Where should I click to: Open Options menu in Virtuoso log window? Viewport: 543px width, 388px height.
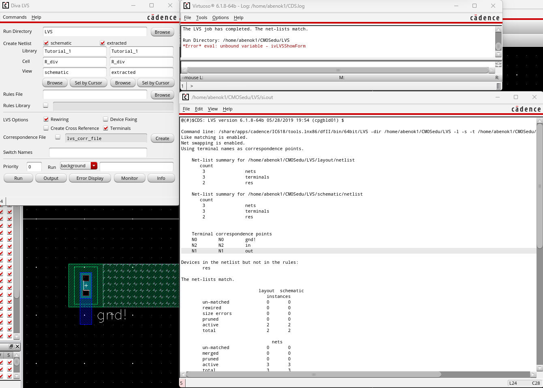pyautogui.click(x=220, y=17)
